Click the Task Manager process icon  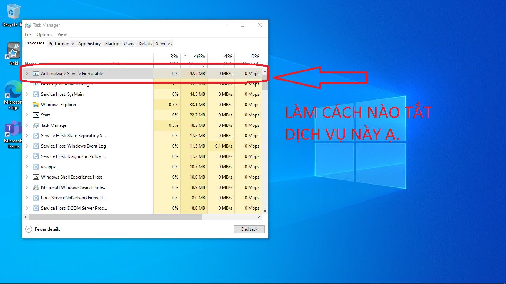point(36,125)
